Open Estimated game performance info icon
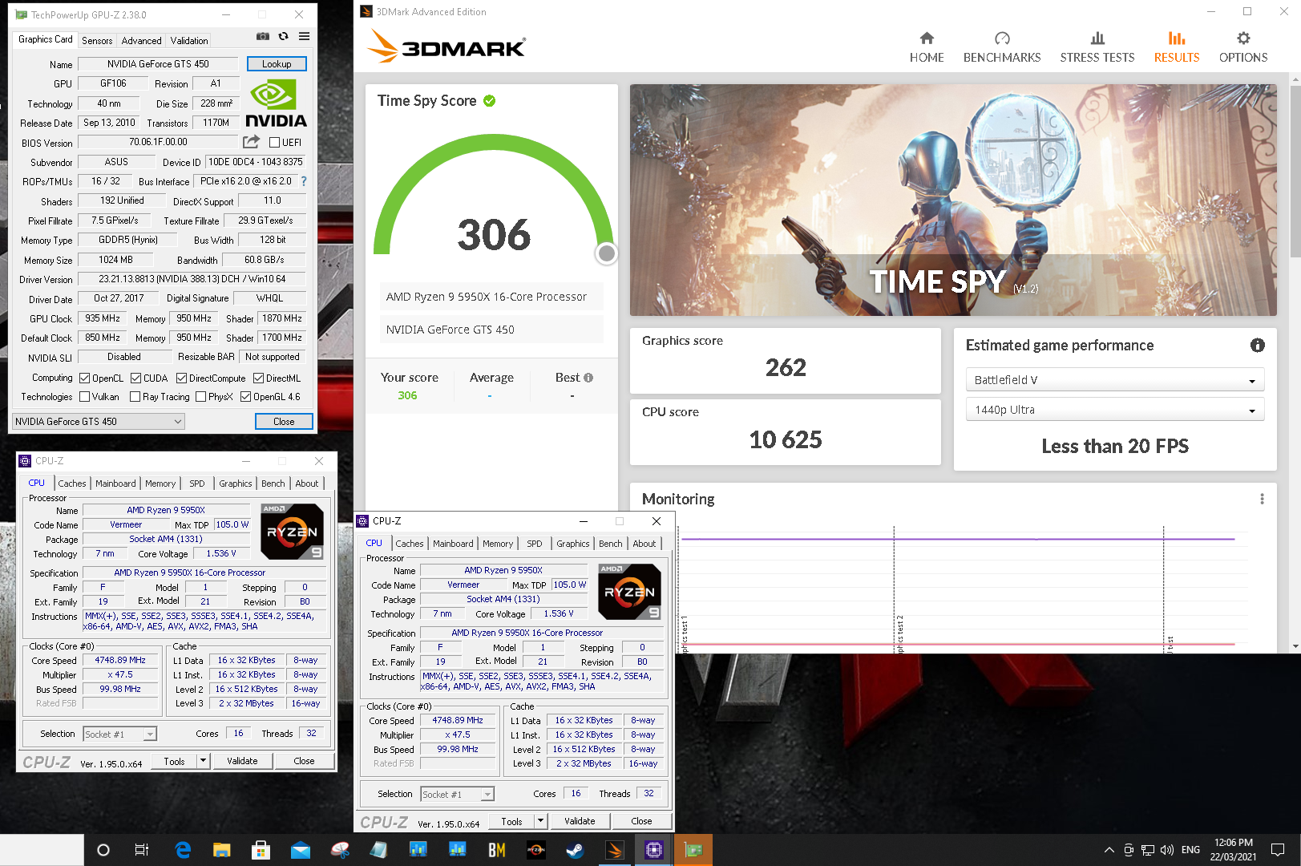This screenshot has height=866, width=1301. tap(1257, 346)
